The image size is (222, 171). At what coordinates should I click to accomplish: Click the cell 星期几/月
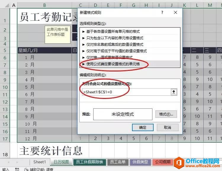tap(45, 50)
